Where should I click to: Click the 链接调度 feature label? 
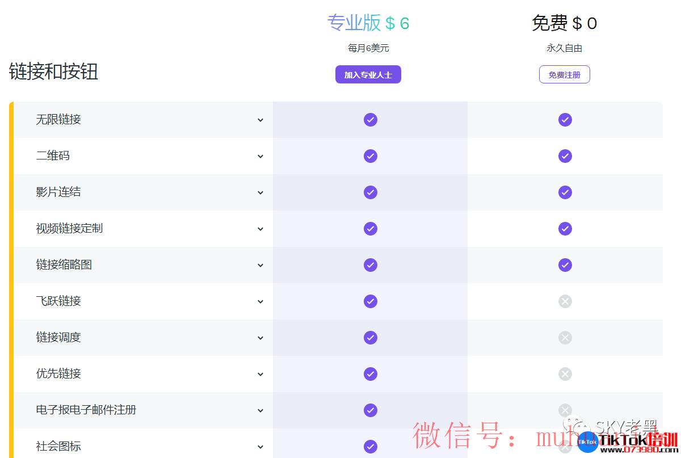[58, 338]
